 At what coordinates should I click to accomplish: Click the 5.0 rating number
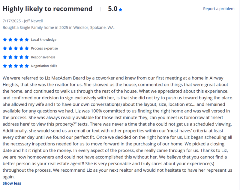[112, 9]
